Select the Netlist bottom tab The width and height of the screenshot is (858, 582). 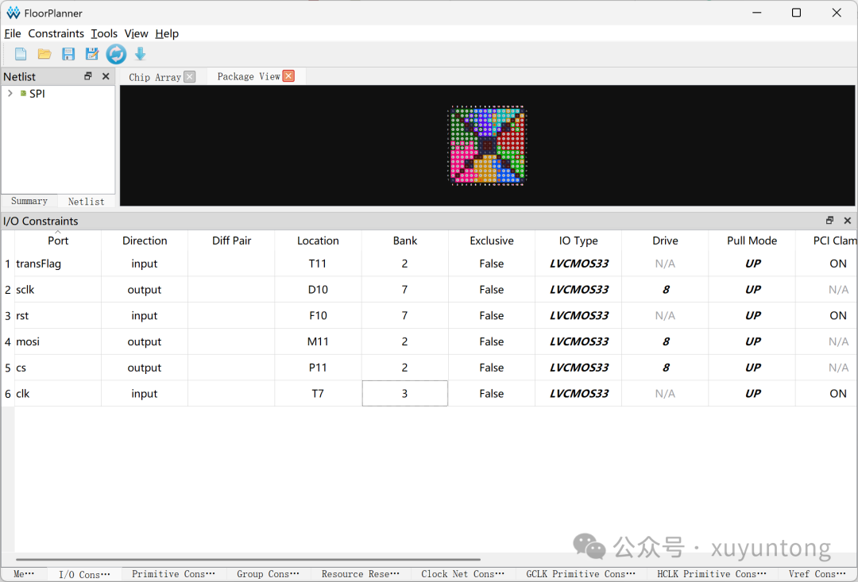(86, 202)
